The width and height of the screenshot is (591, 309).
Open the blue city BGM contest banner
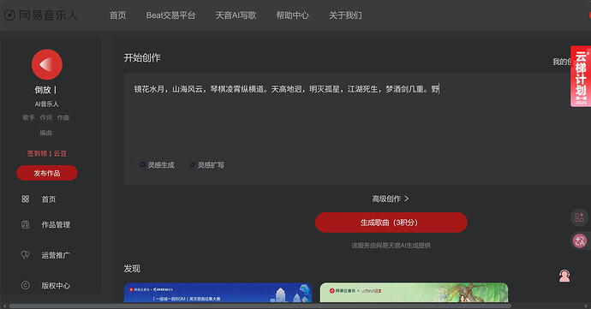tap(218, 293)
